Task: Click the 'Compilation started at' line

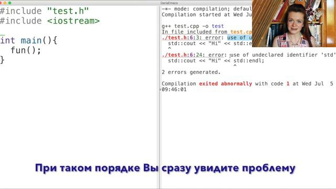Action: pos(207,15)
